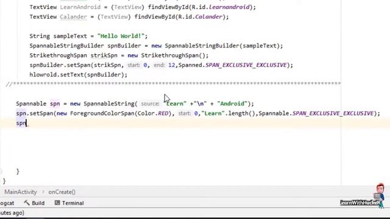Click the "Hello World!" string literal
This screenshot has width=390, height=219.
pyautogui.click(x=121, y=36)
